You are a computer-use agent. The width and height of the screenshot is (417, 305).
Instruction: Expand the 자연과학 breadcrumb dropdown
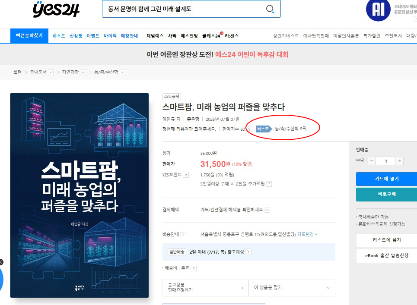tap(83, 72)
